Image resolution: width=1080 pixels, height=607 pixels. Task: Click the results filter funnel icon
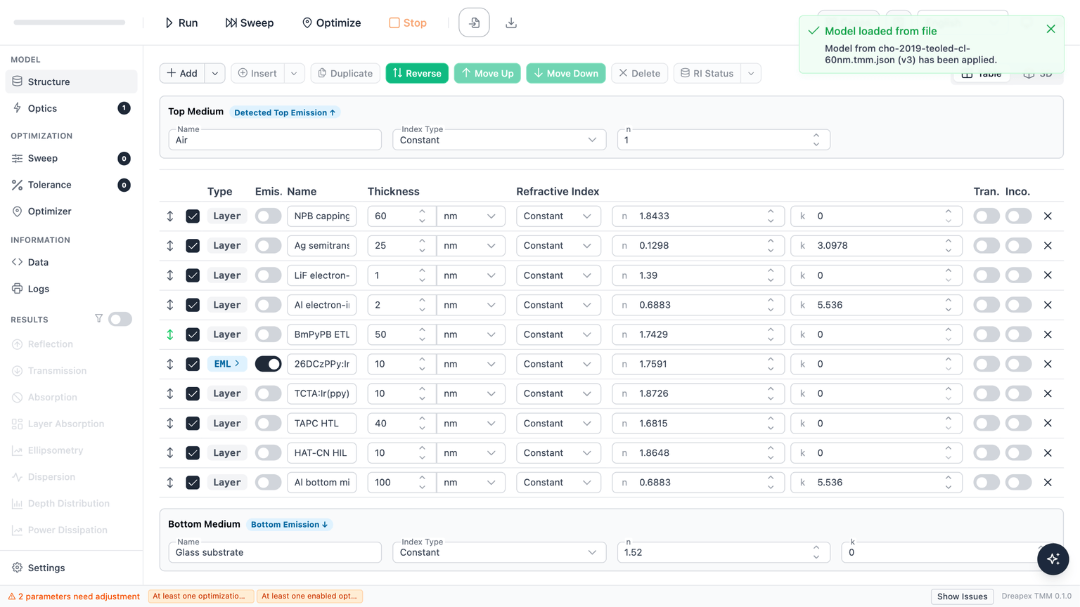point(98,319)
